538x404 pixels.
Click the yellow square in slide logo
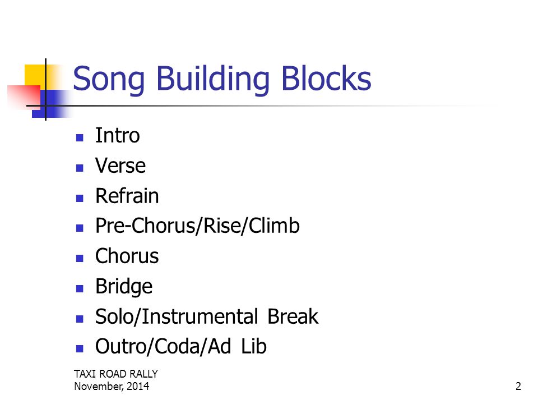click(35, 75)
